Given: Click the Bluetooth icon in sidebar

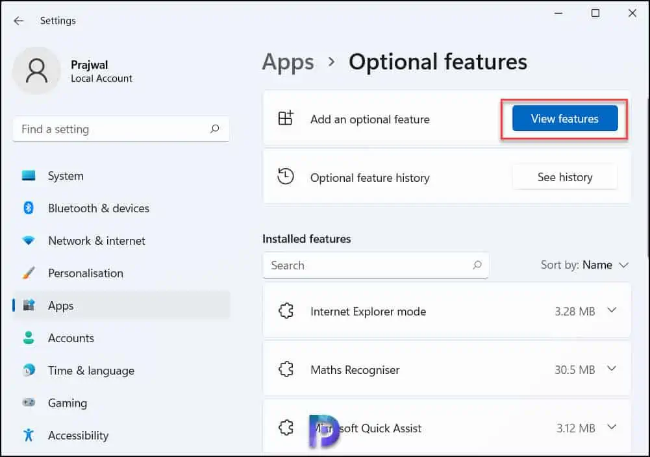Looking at the screenshot, I should pyautogui.click(x=29, y=208).
